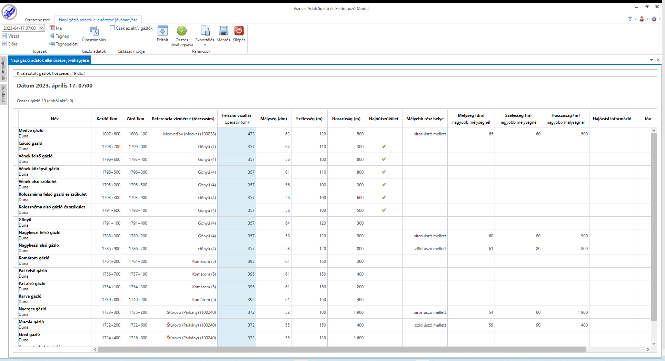
Task: Expand the user menu arrow
Action: click(x=647, y=19)
